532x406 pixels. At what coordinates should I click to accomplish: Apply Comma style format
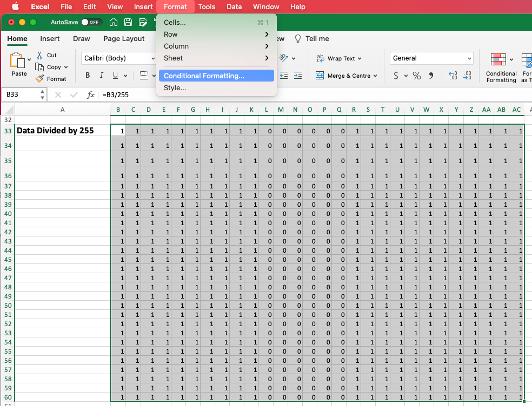point(431,75)
